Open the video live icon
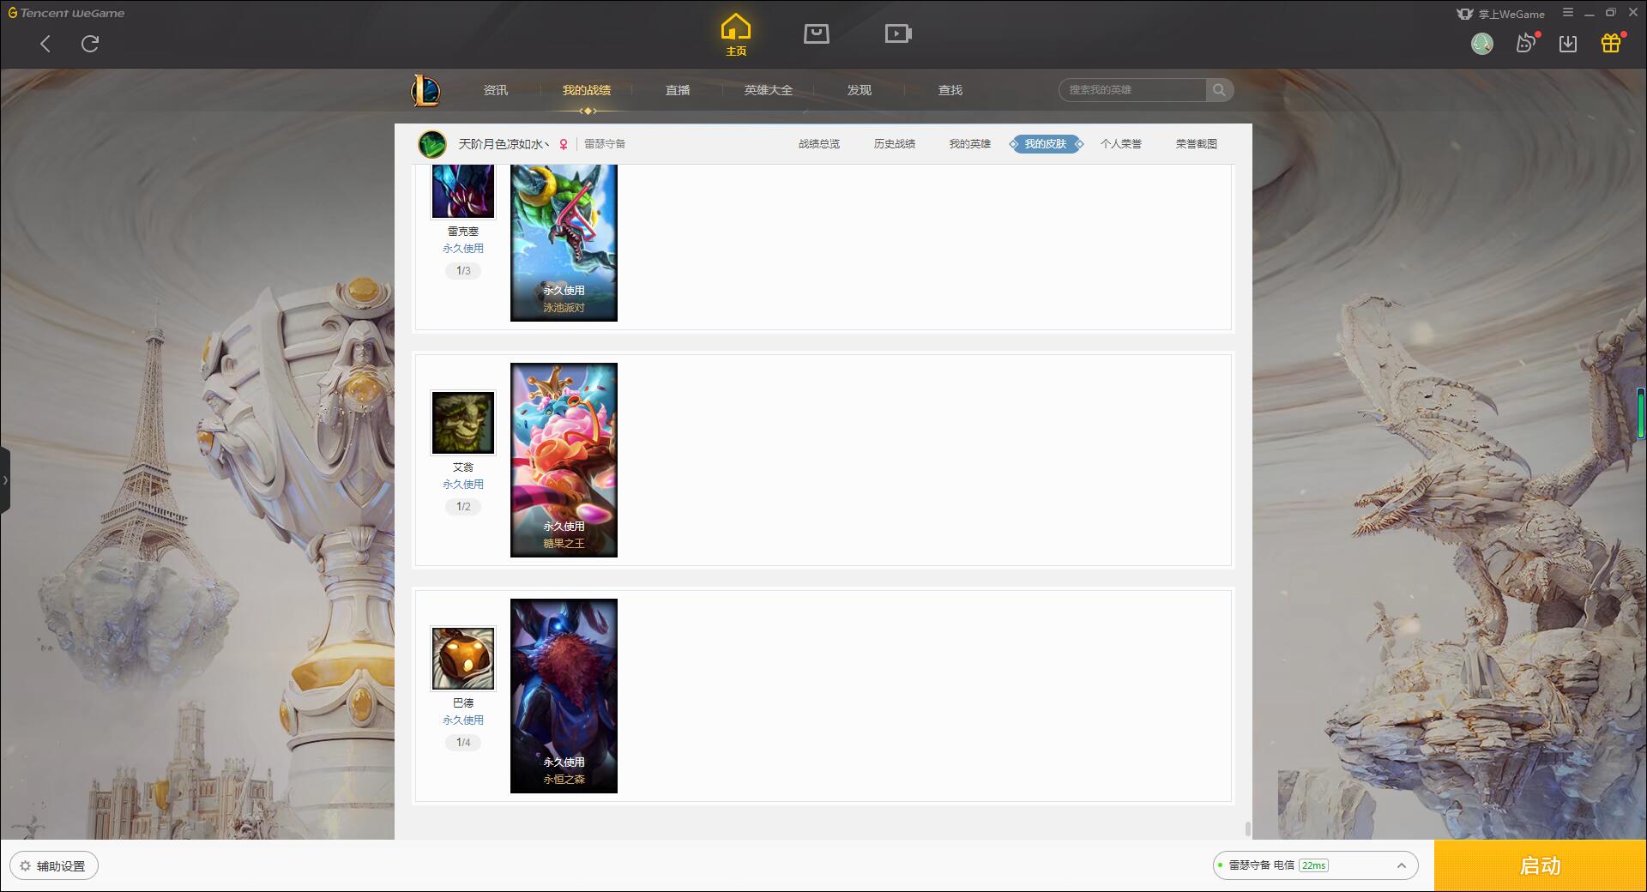The height and width of the screenshot is (892, 1647). point(898,33)
